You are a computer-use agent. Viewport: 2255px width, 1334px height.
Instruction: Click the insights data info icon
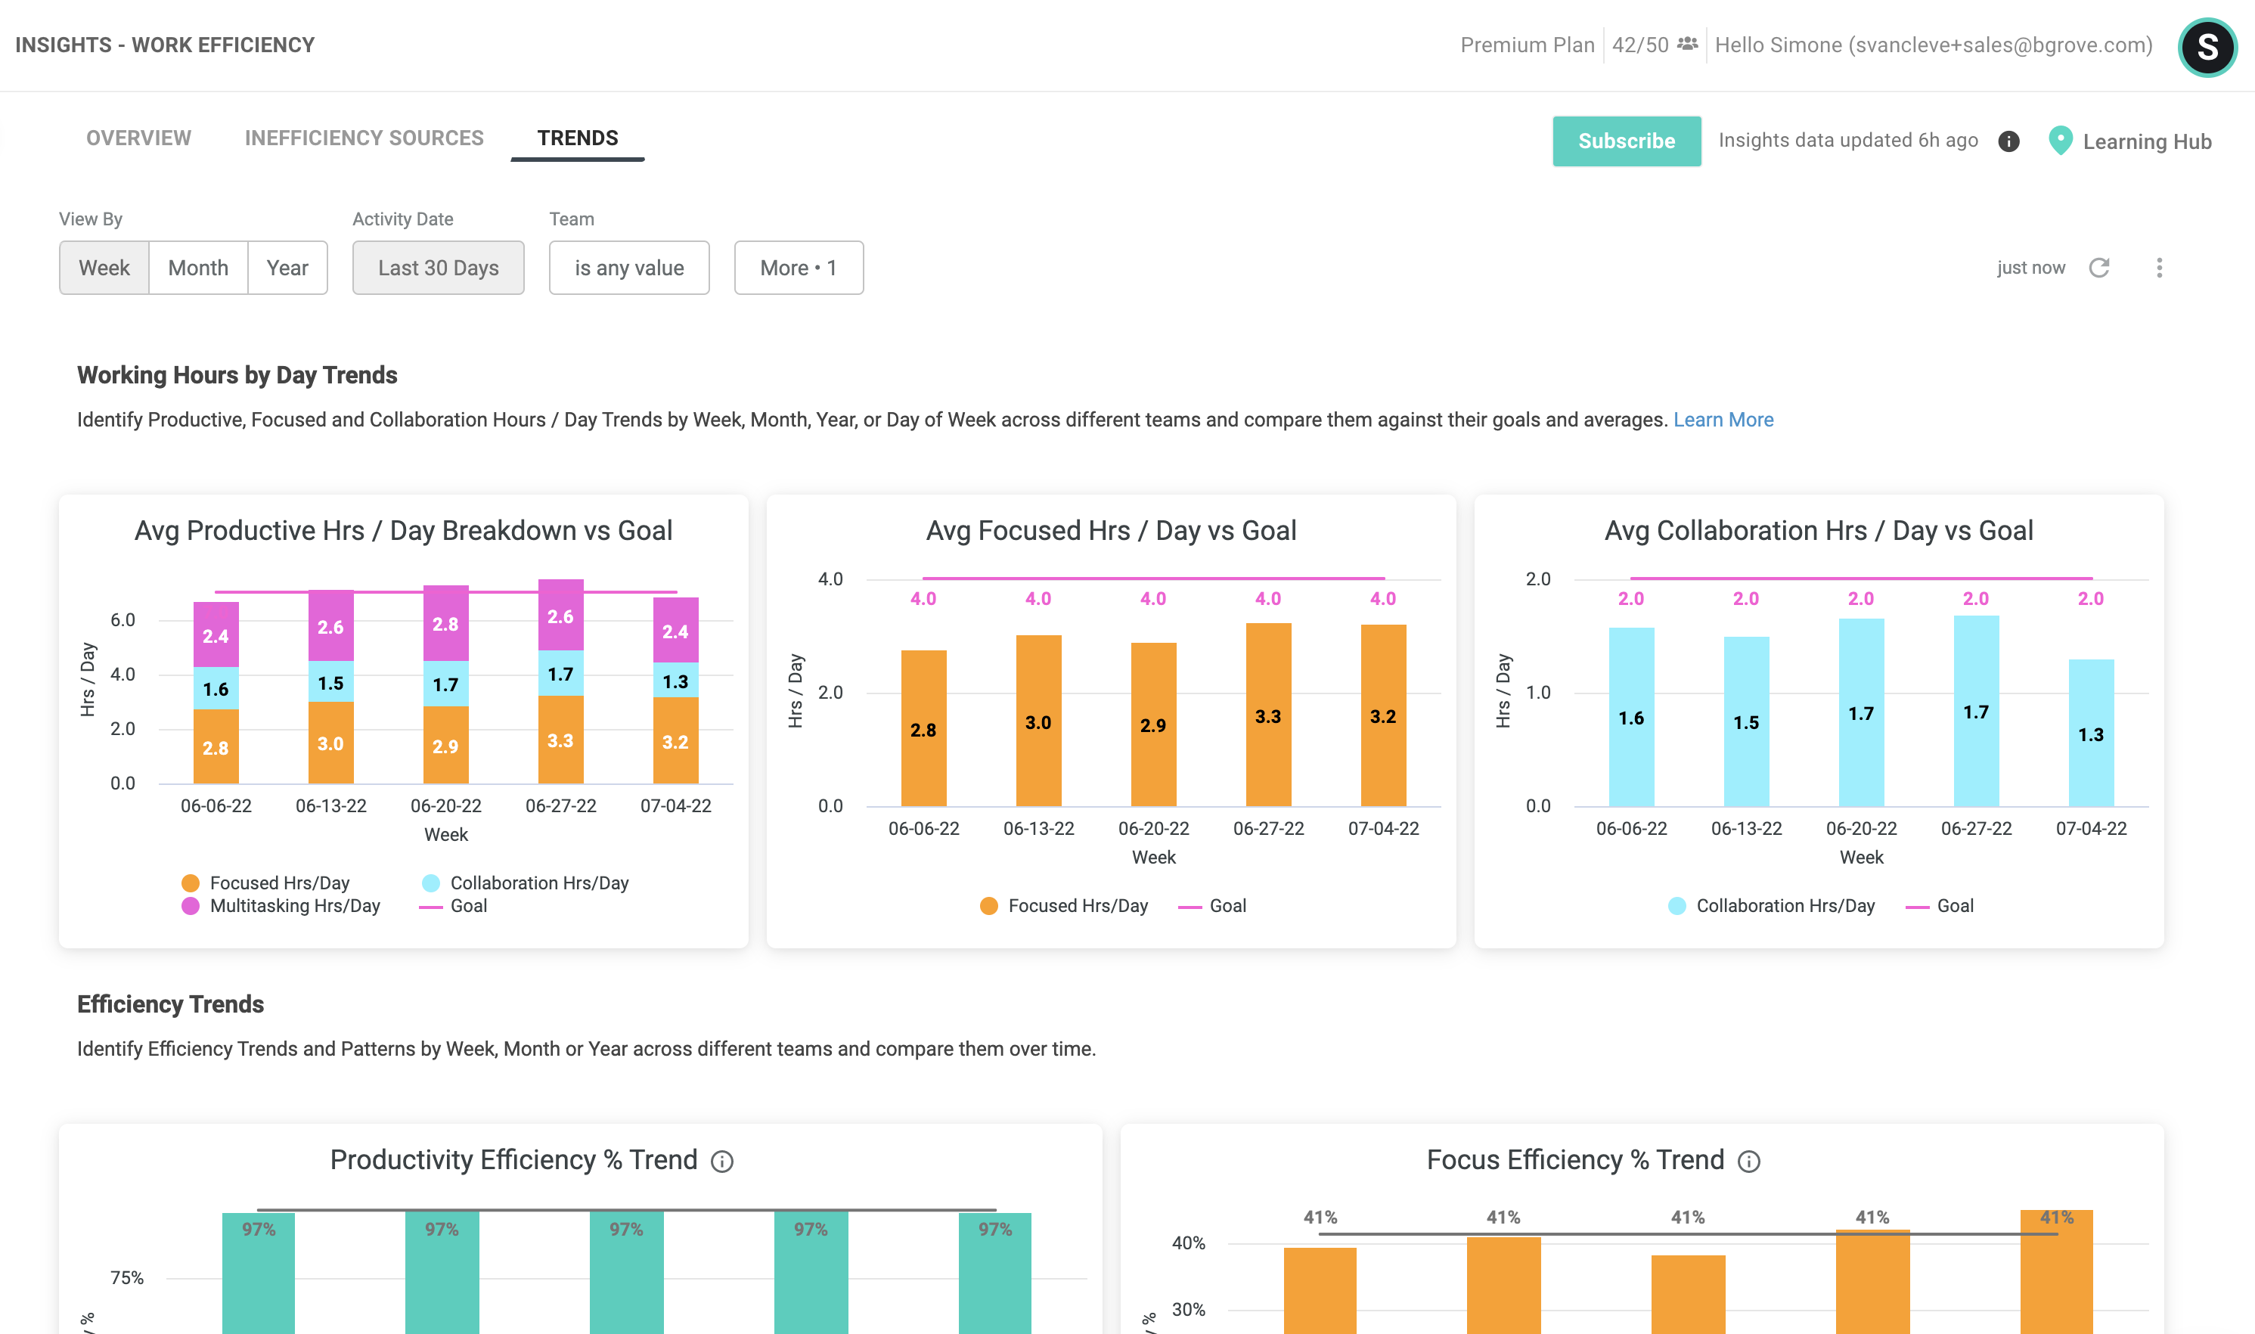pos(2008,141)
